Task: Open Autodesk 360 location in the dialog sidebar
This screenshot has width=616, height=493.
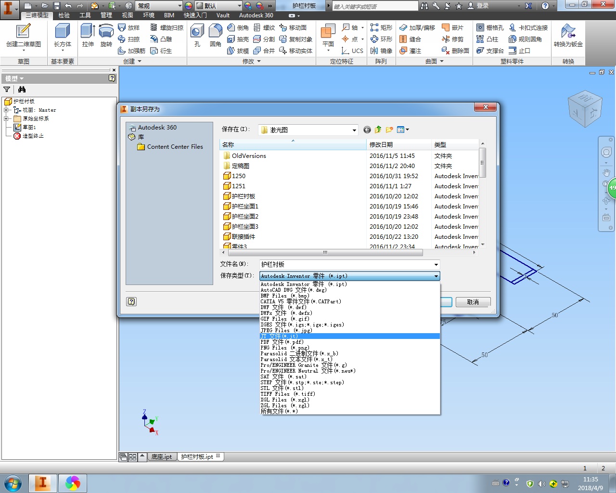Action: pyautogui.click(x=153, y=128)
